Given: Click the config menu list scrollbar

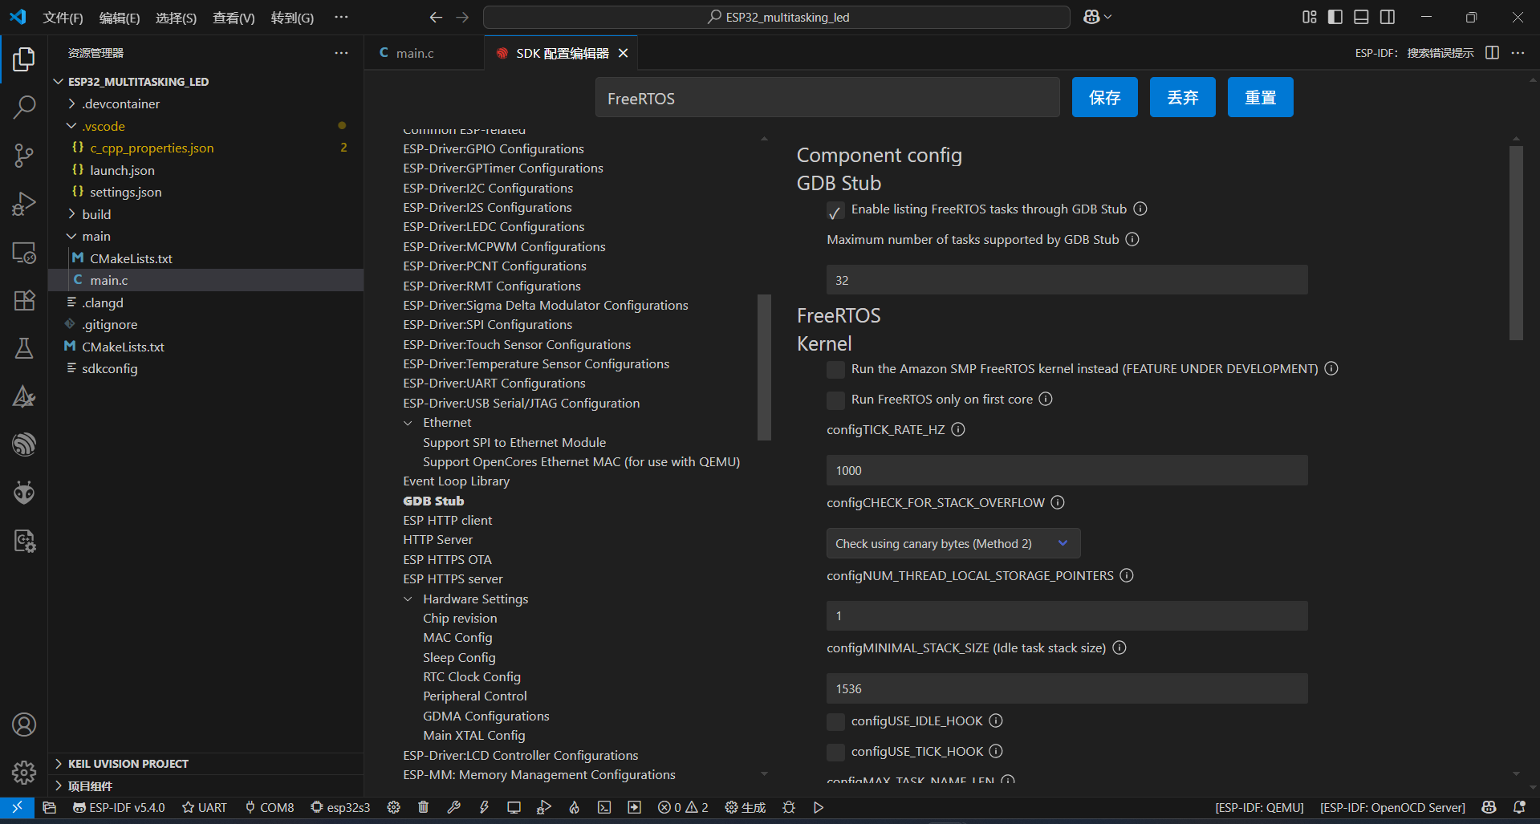Looking at the screenshot, I should 764,367.
